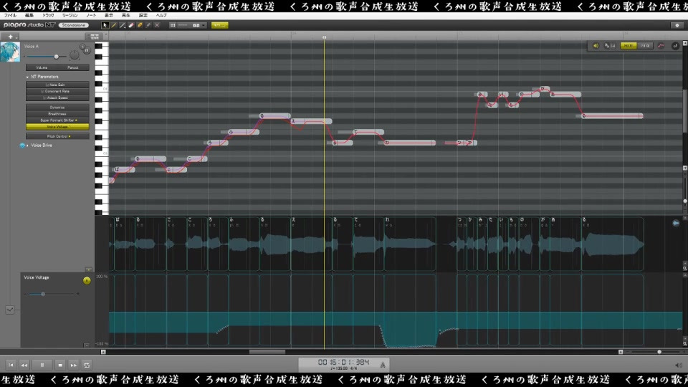
Task: Toggle solo on Voice A track
Action: (x=82, y=47)
